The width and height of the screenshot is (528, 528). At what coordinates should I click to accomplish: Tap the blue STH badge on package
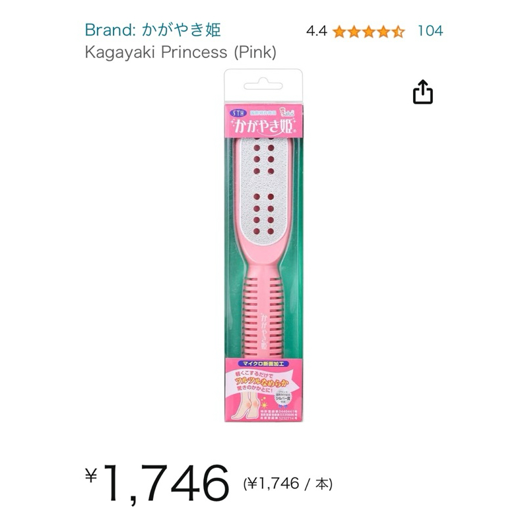pos(238,113)
